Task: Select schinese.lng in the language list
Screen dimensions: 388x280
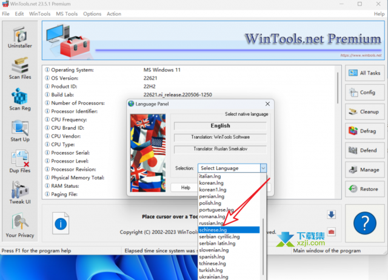Action: pos(229,230)
